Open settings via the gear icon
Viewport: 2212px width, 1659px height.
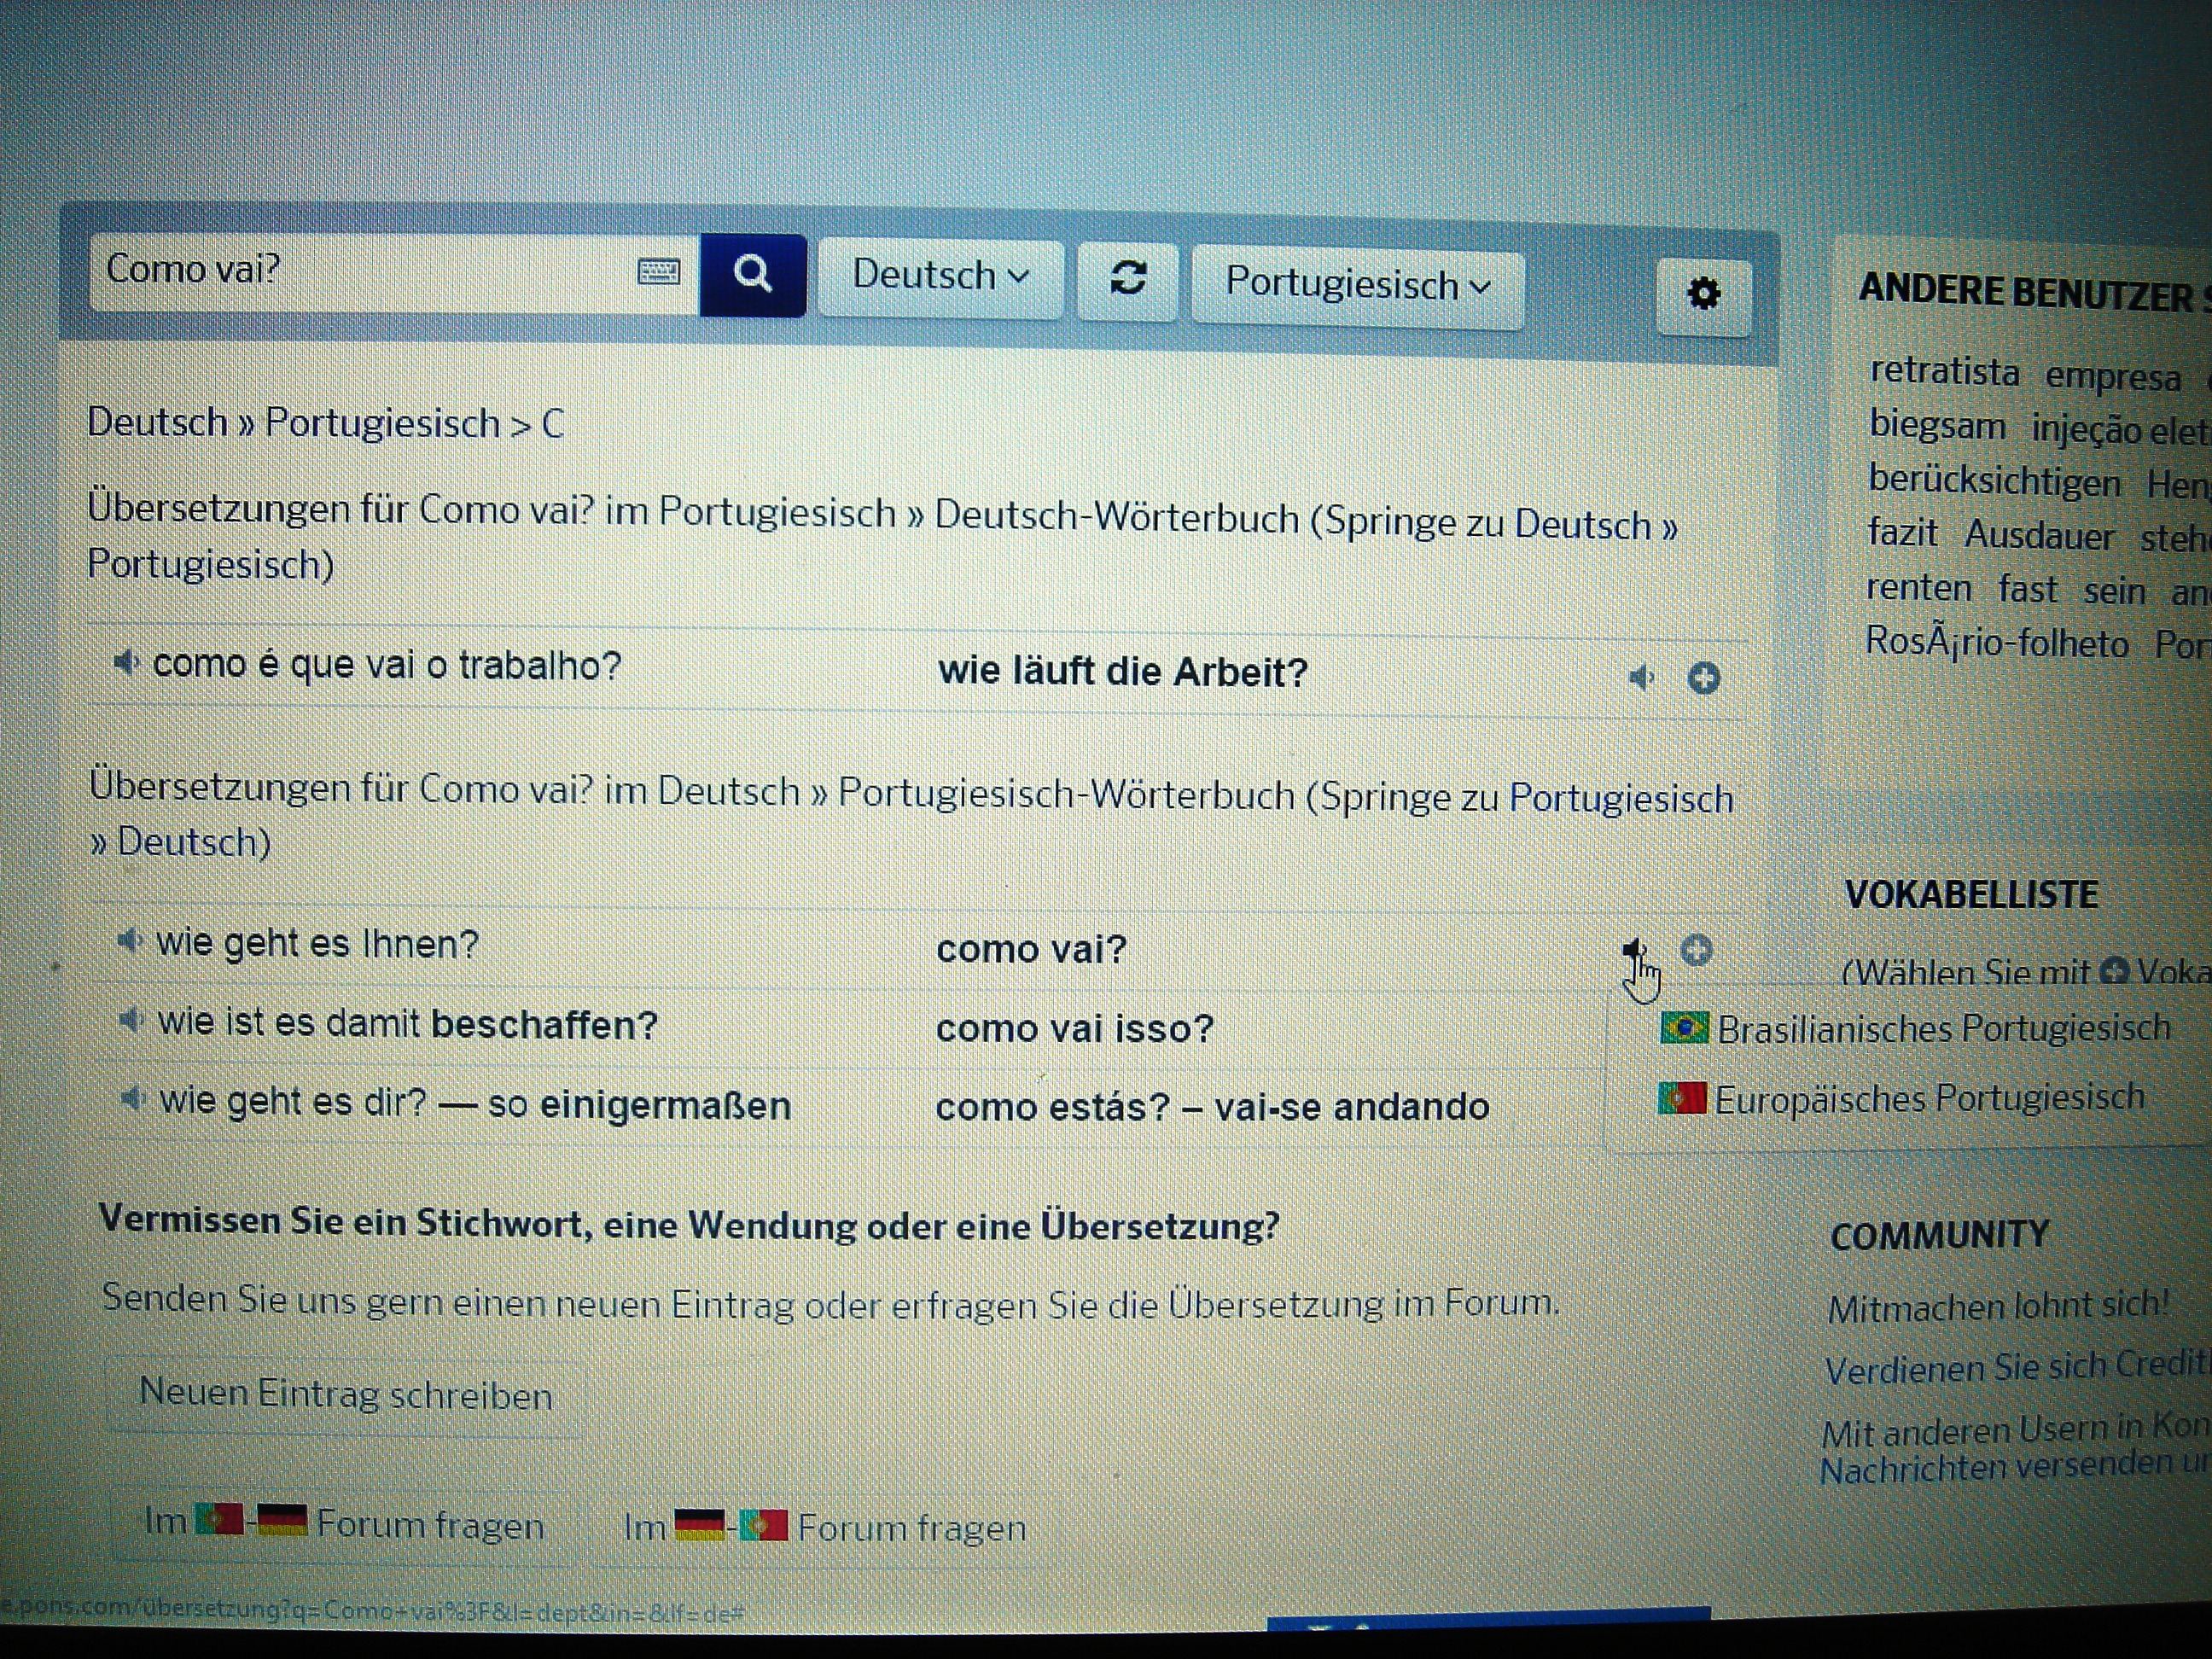pyautogui.click(x=1703, y=295)
